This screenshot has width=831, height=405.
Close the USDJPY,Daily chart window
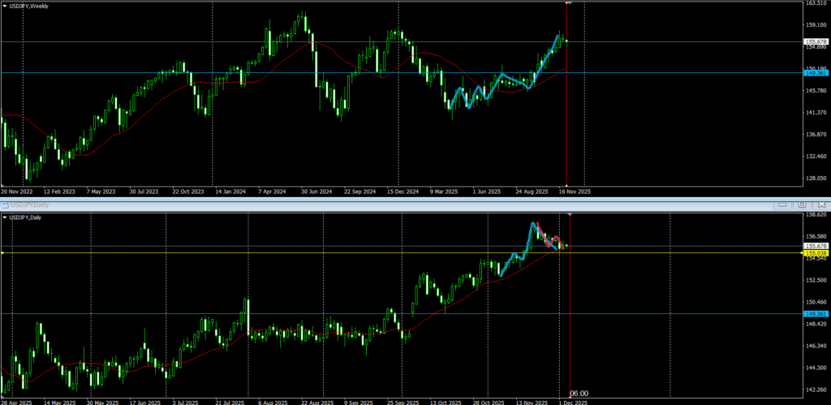(820, 205)
